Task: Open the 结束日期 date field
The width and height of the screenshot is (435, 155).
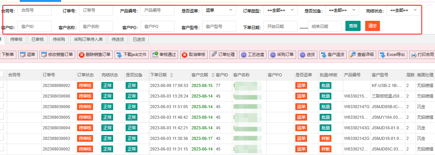Action: [325, 26]
